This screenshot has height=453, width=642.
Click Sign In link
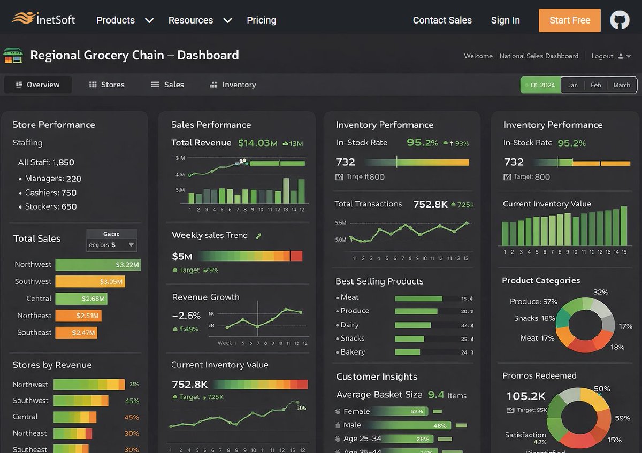(506, 20)
